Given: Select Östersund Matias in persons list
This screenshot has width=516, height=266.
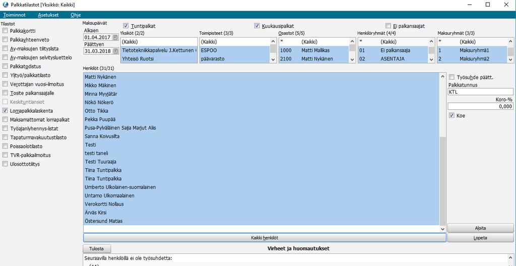Looking at the screenshot, I should [262, 221].
